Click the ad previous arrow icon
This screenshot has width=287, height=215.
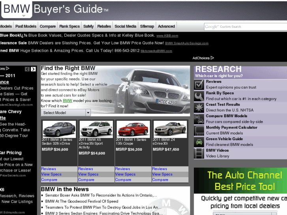pos(27,69)
